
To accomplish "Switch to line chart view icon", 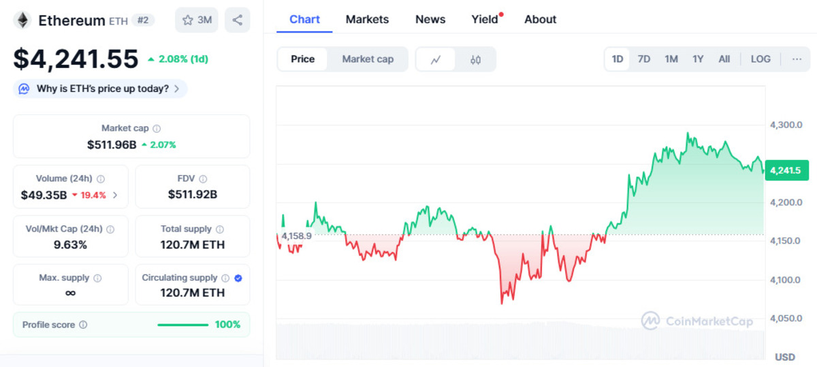I will point(436,59).
